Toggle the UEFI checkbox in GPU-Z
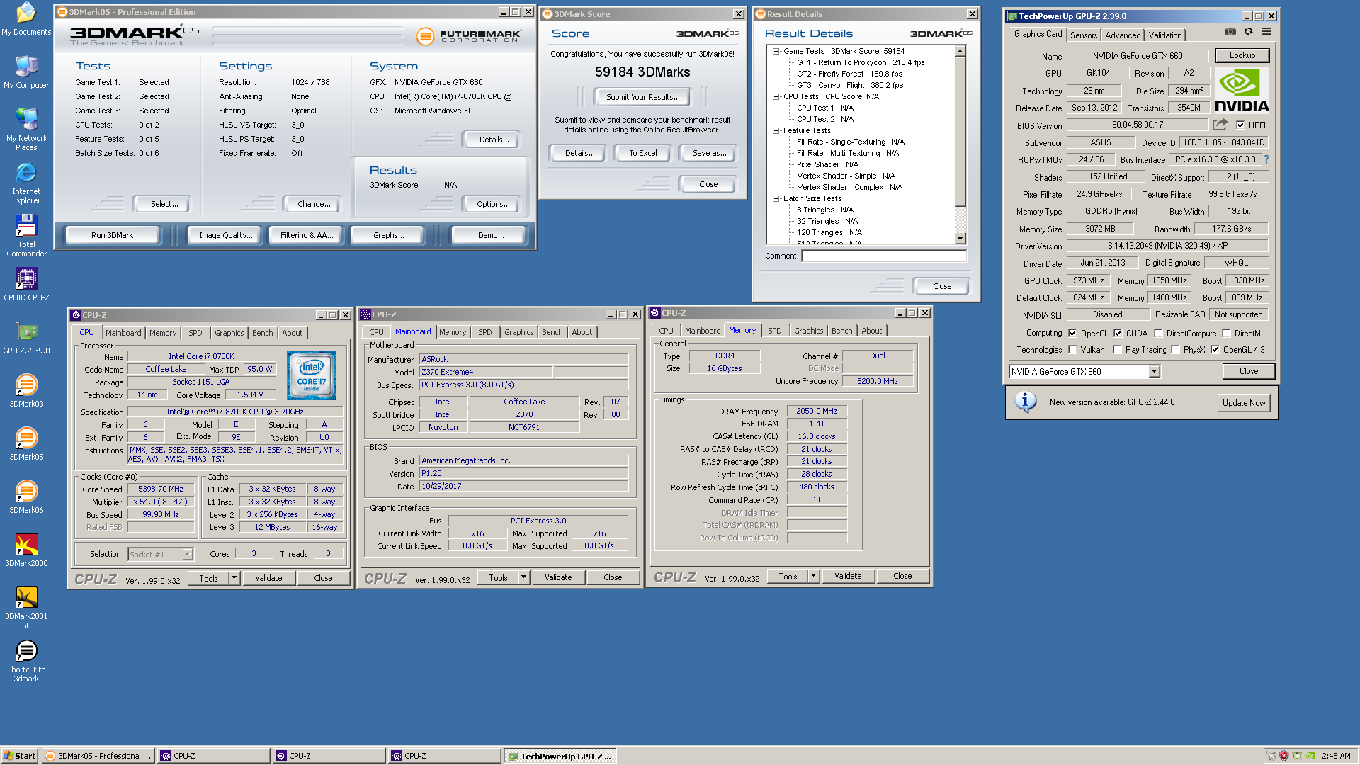 click(x=1240, y=125)
